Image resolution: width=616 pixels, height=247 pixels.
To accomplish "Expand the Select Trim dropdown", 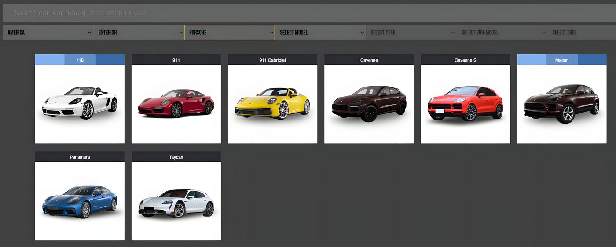I will [582, 33].
